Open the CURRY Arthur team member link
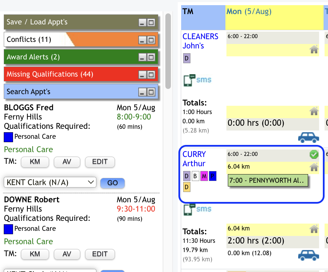The image size is (328, 272). 194,159
